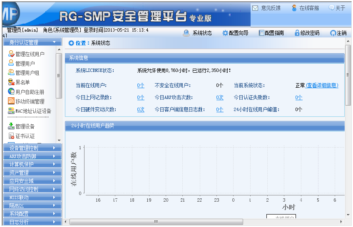Open 黑名单 in sidebar

click(x=22, y=82)
